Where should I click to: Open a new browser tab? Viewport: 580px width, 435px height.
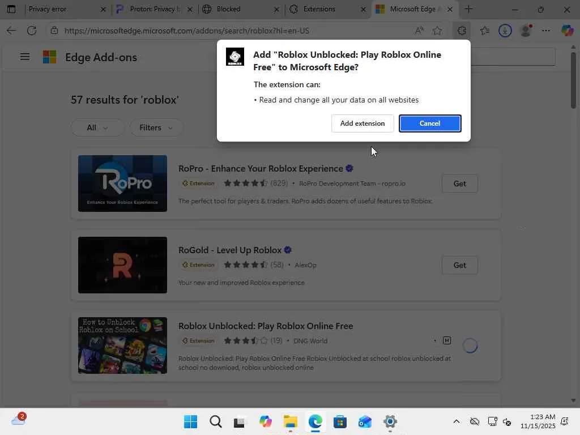[468, 9]
